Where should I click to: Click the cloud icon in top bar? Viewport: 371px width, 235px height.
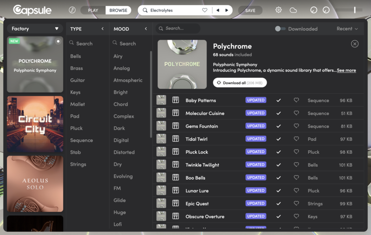[x=293, y=10]
